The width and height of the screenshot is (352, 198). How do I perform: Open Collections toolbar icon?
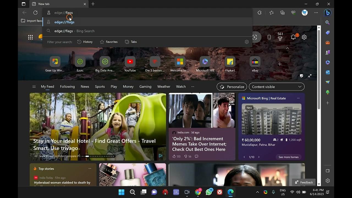pyautogui.click(x=282, y=13)
